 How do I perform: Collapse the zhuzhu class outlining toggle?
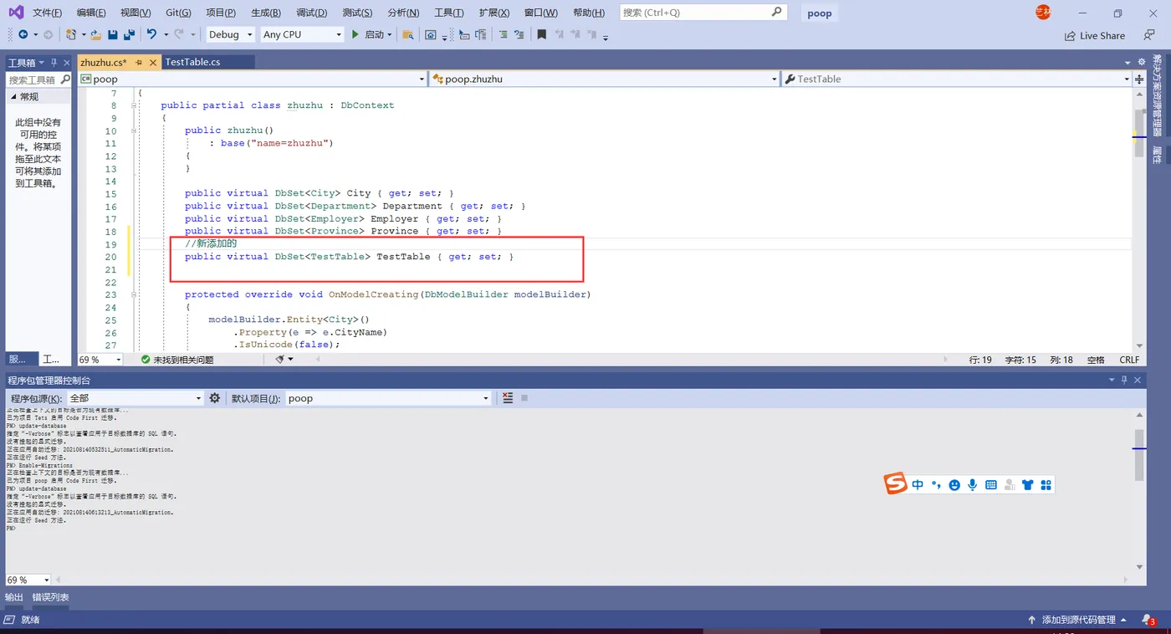(134, 105)
